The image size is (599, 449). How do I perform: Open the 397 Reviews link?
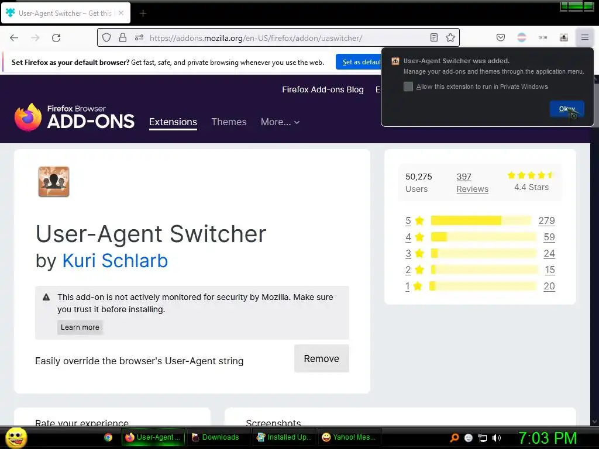[472, 182]
